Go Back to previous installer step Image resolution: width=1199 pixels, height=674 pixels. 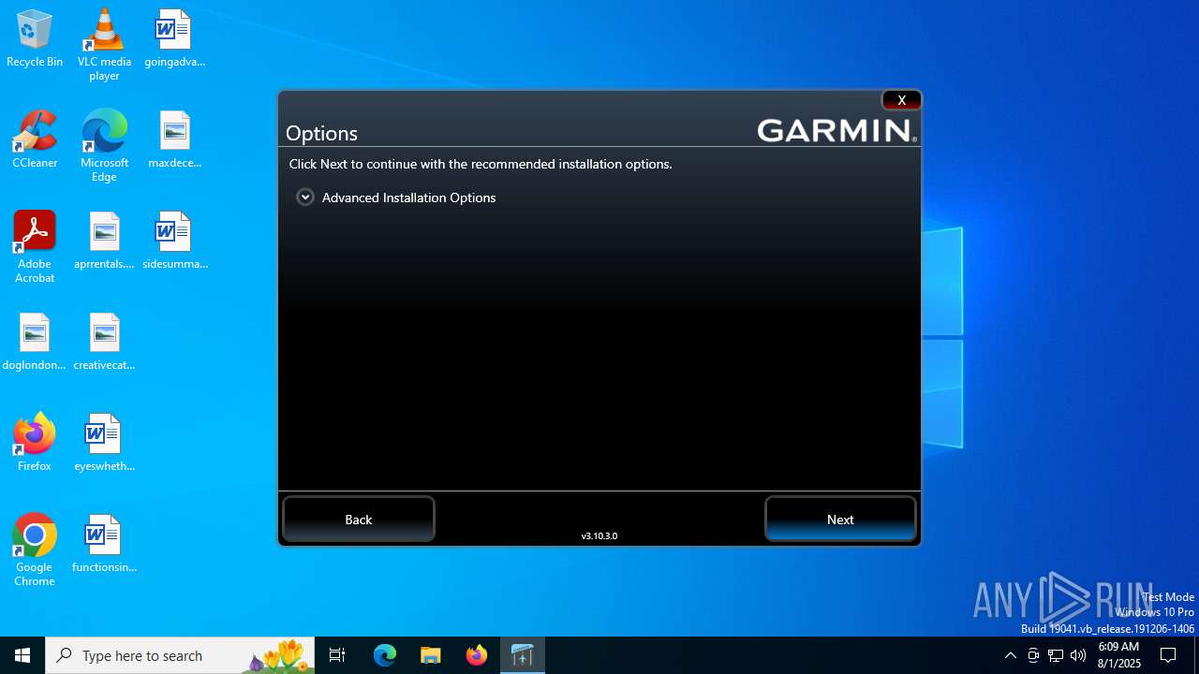pyautogui.click(x=359, y=520)
